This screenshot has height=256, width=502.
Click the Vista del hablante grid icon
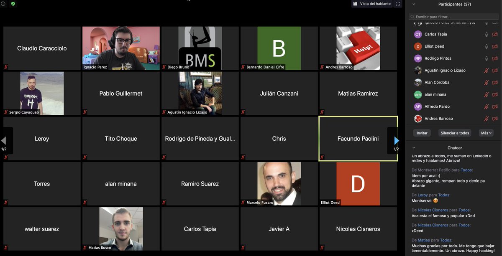[x=355, y=4]
